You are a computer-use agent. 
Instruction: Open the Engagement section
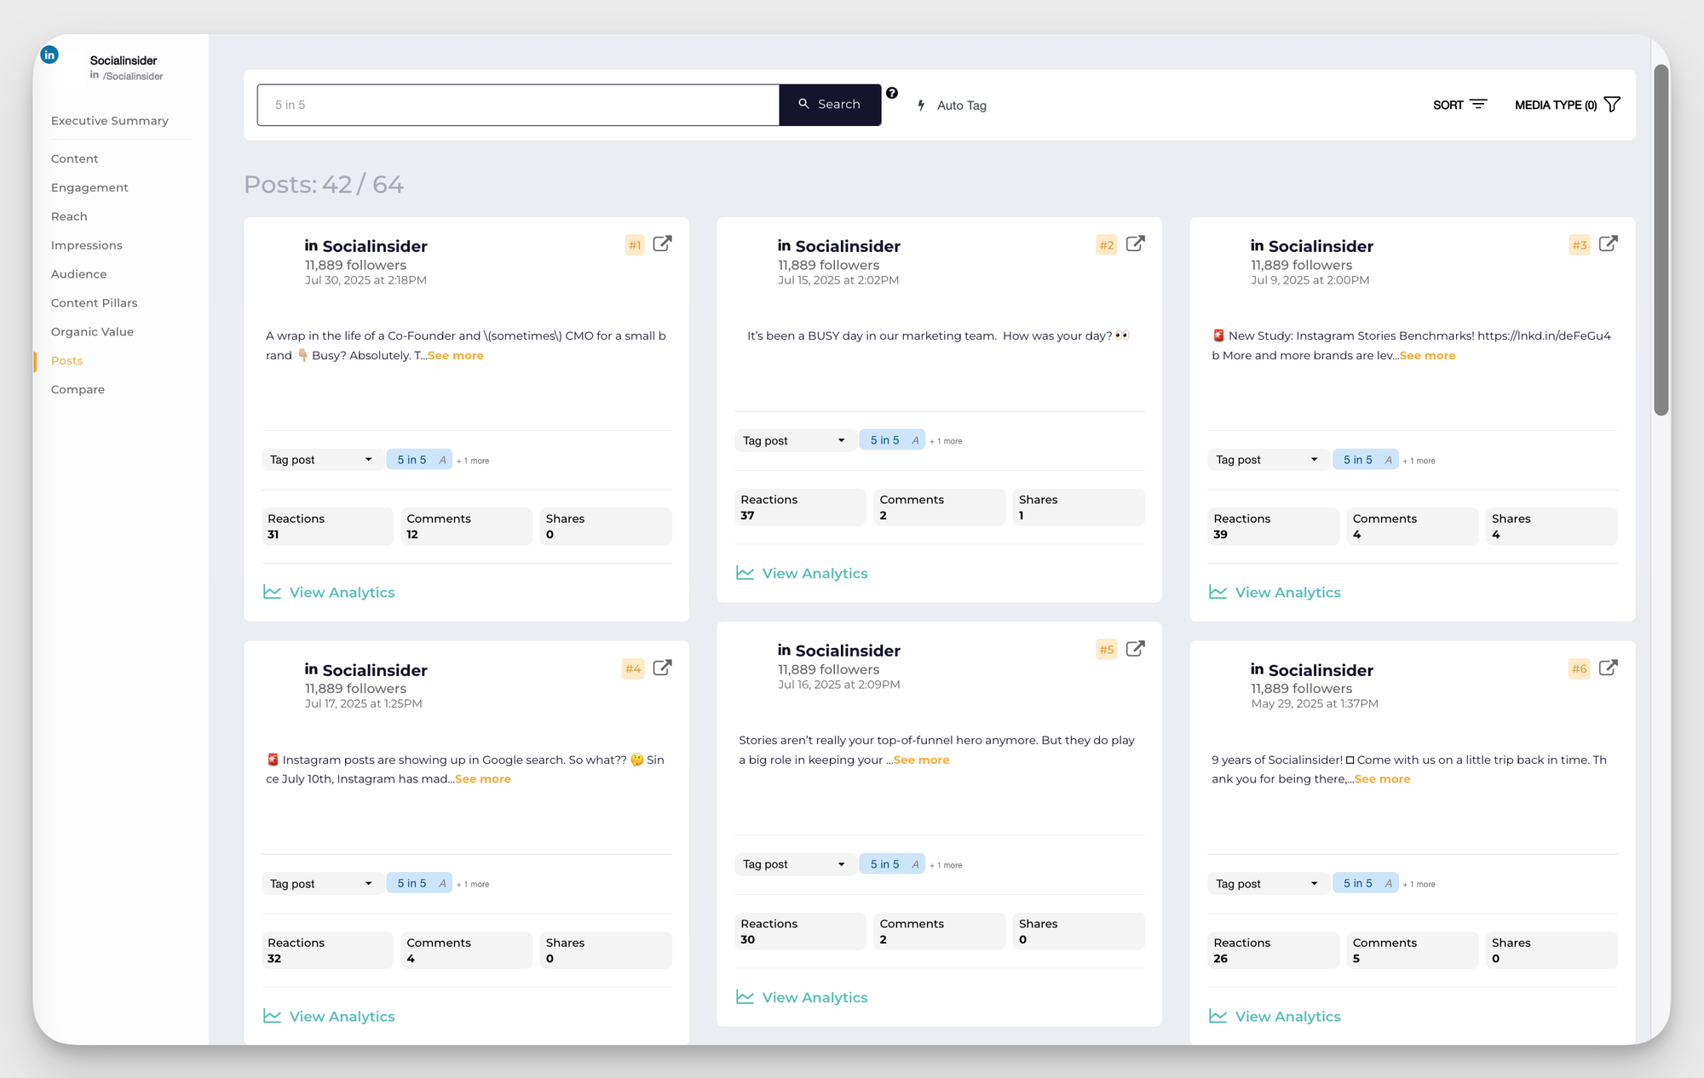pos(89,187)
